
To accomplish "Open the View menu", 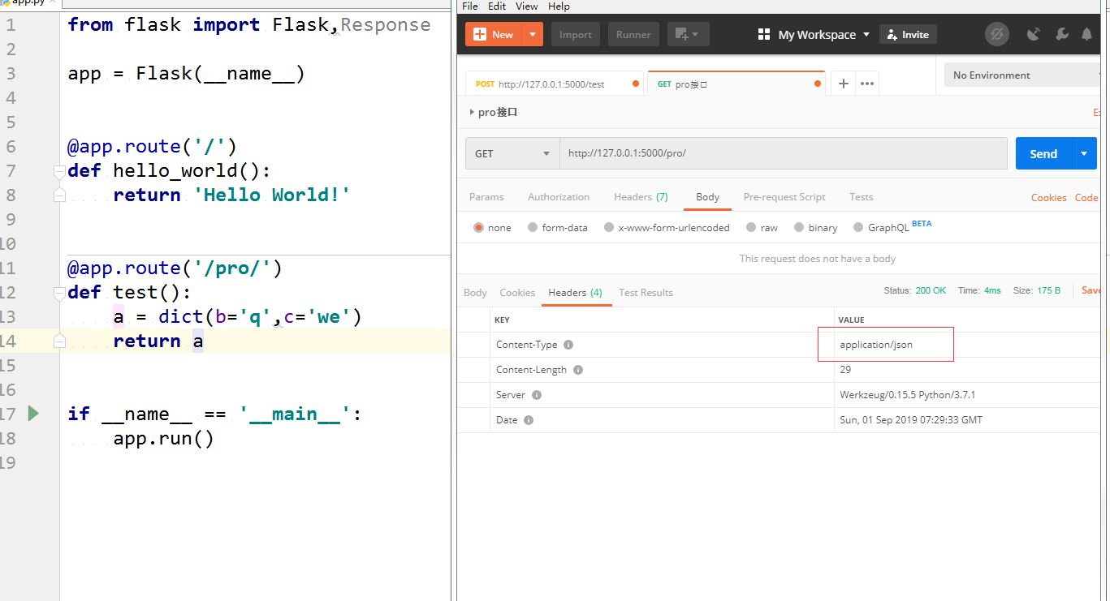I will [527, 6].
